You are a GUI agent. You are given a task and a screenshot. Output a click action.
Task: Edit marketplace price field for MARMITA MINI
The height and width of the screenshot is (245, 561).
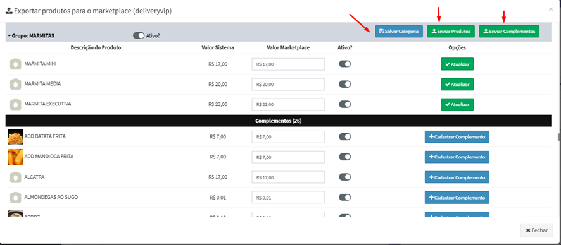point(288,64)
